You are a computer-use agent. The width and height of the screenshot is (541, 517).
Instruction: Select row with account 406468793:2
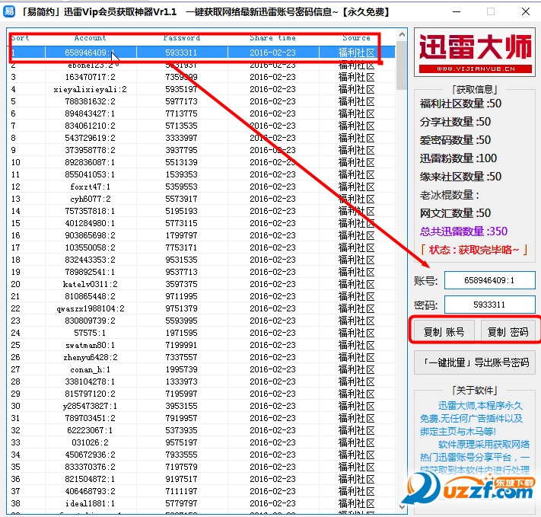[x=201, y=491]
